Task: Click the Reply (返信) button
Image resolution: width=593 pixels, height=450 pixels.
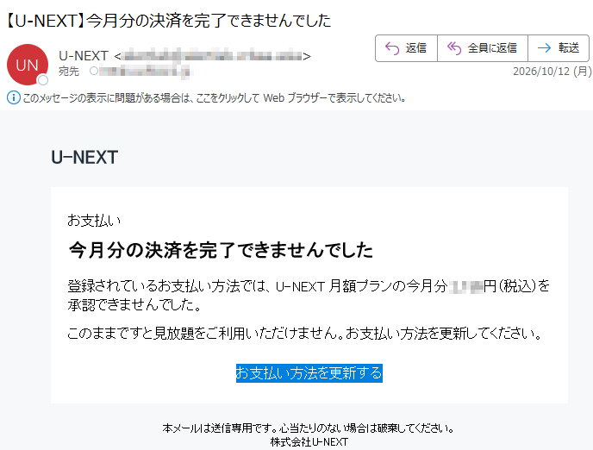Action: click(406, 48)
